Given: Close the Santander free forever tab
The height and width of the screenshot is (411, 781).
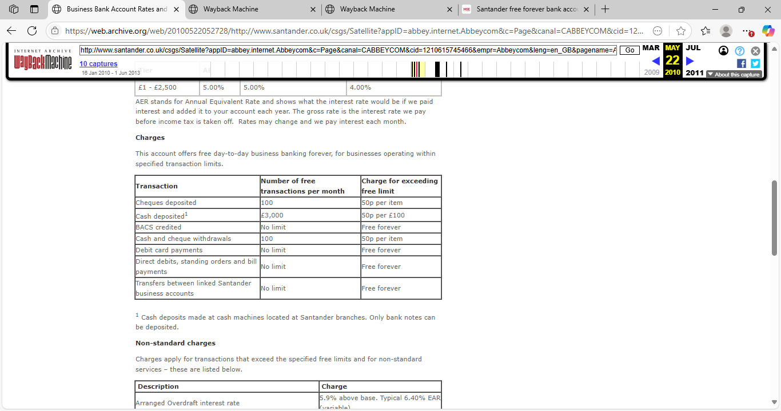Looking at the screenshot, I should pos(586,9).
